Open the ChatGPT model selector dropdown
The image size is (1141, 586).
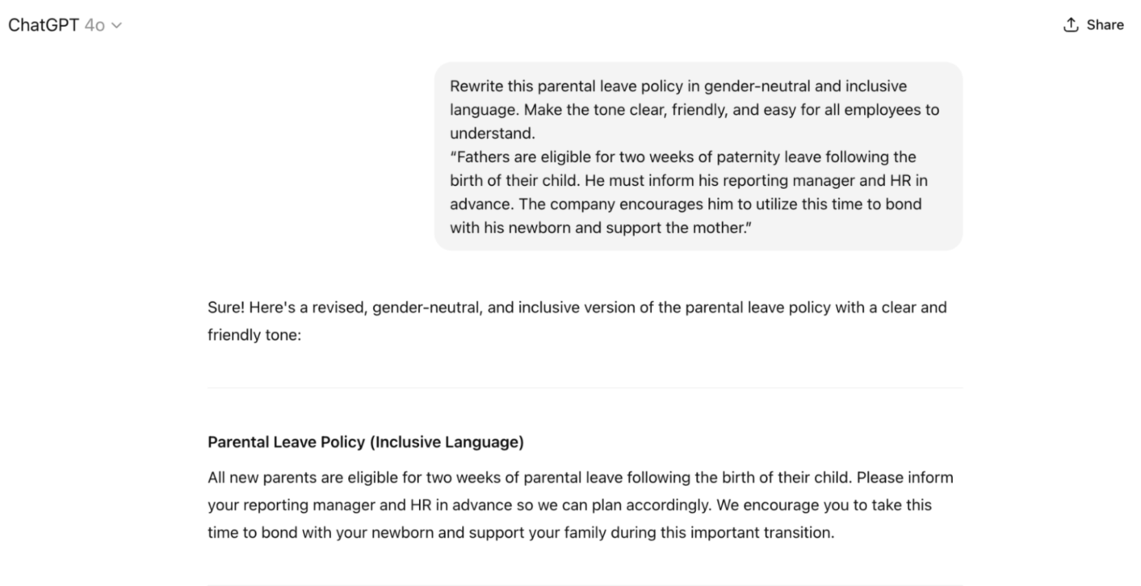[x=65, y=25]
